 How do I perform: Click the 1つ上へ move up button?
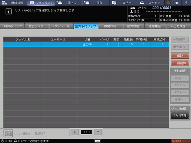click(180, 85)
